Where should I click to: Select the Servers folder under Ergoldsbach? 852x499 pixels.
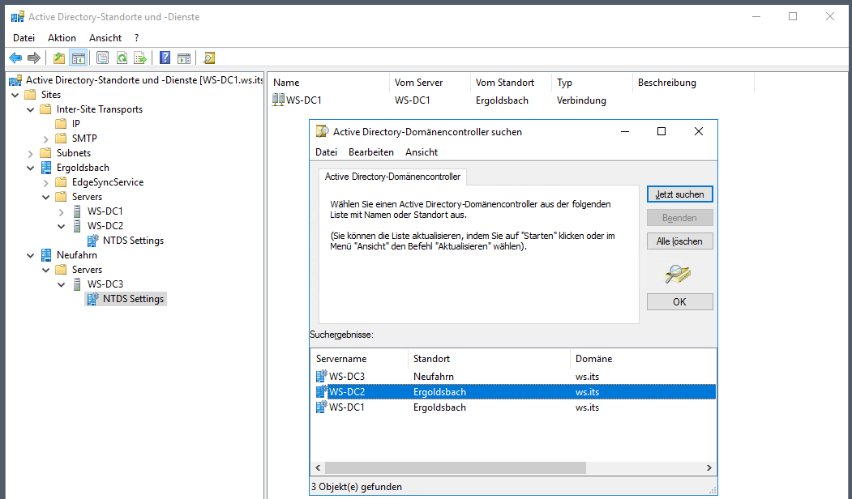[87, 197]
